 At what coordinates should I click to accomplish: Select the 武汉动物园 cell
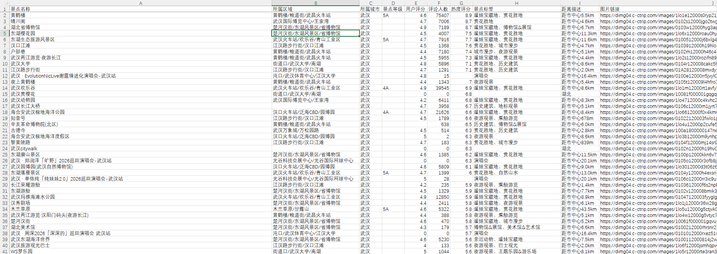tap(141, 100)
